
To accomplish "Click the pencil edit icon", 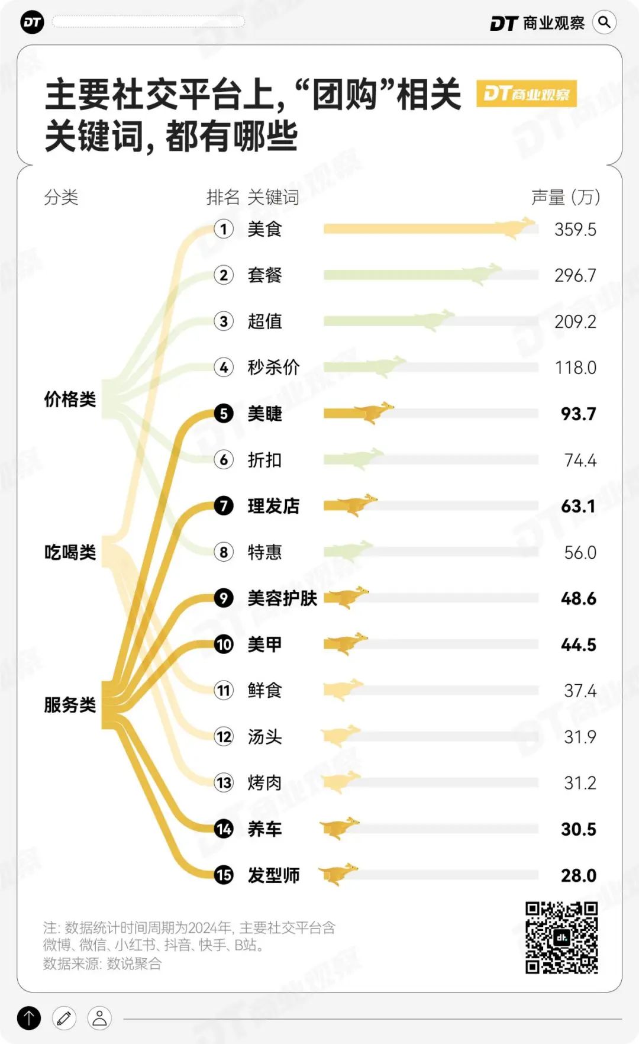I will (64, 1018).
